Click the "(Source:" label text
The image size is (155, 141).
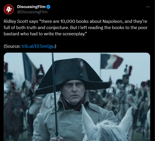12,46
